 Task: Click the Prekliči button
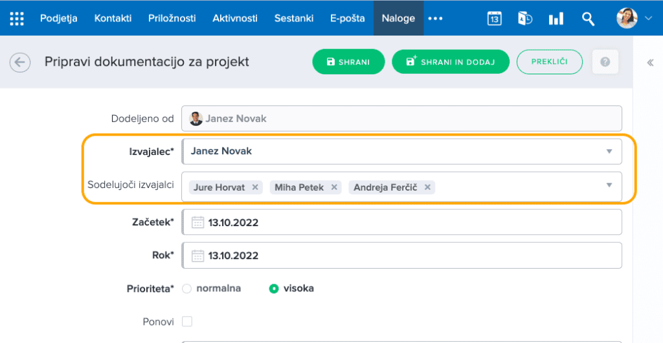(x=549, y=62)
